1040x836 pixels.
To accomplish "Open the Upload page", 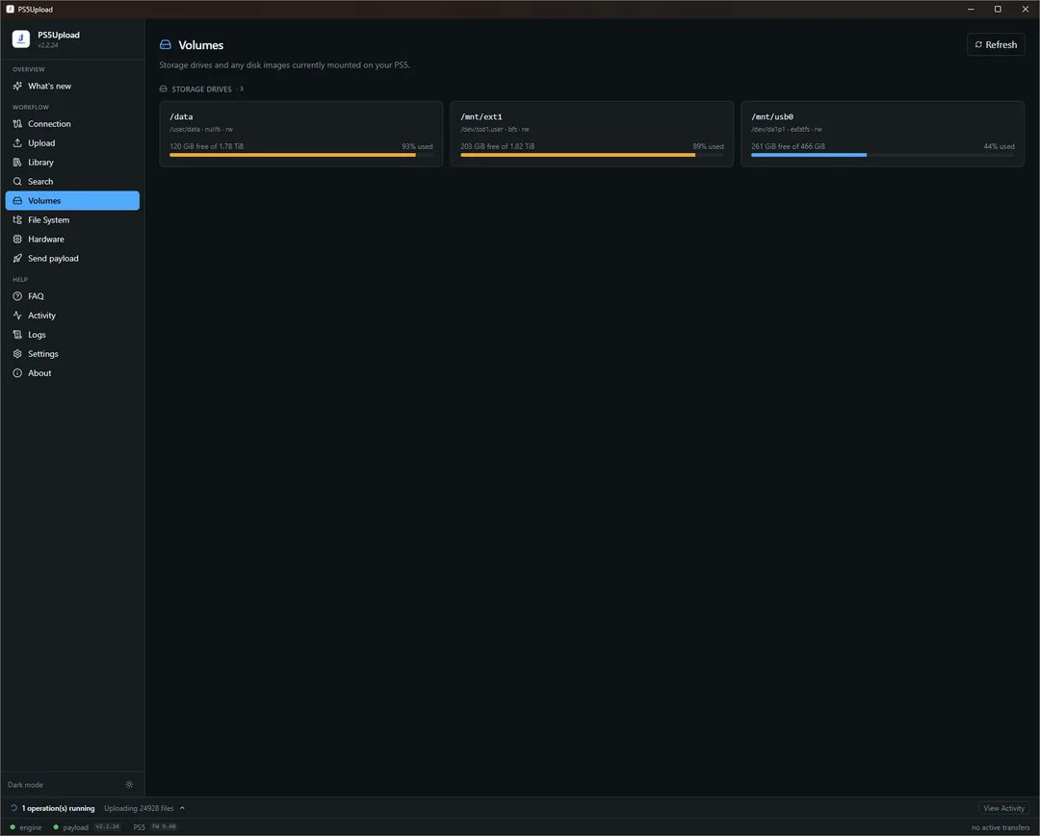I will [72, 143].
